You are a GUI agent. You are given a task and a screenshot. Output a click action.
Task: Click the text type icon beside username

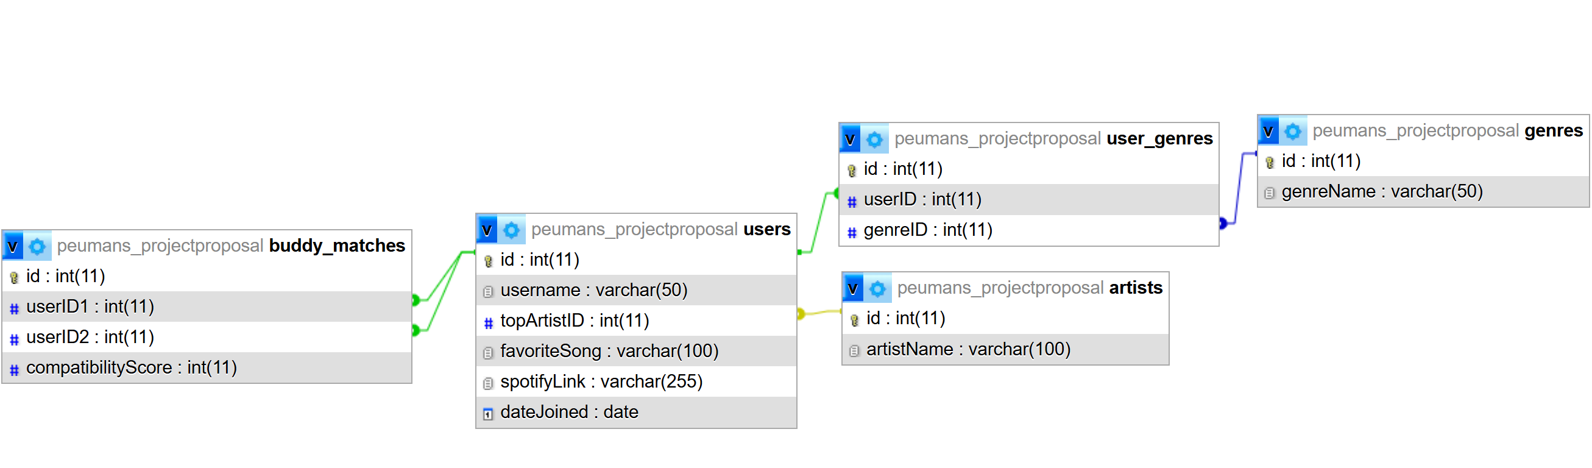pos(488,291)
